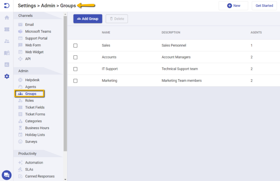Check the Accounts group checkbox
280x181 pixels.
point(75,57)
